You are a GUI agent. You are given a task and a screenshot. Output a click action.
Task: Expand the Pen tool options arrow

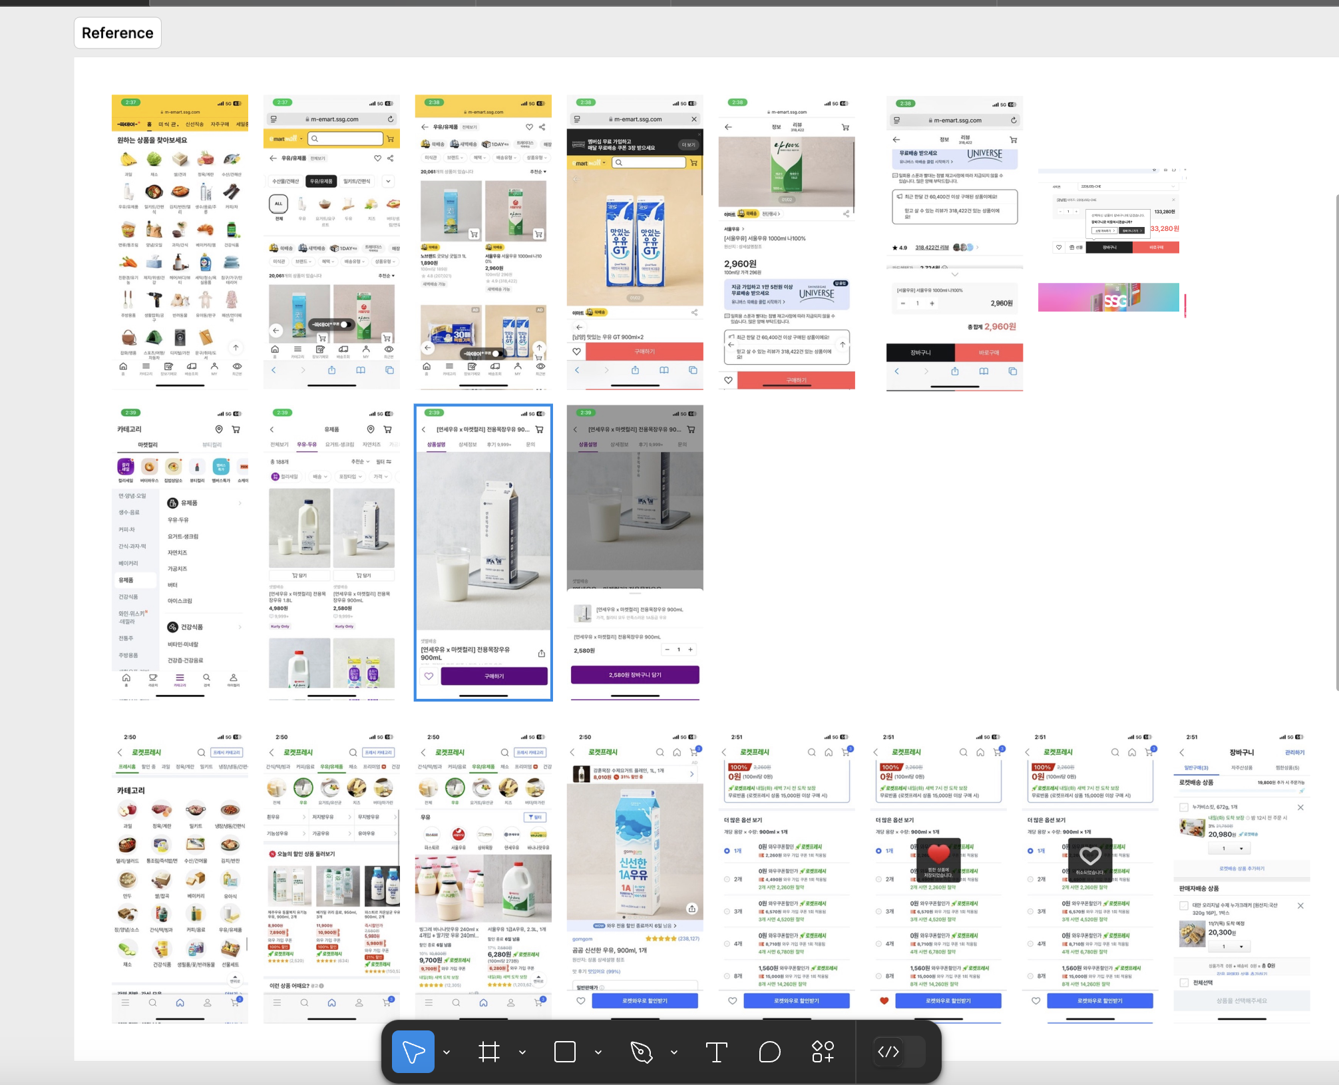pos(674,1052)
